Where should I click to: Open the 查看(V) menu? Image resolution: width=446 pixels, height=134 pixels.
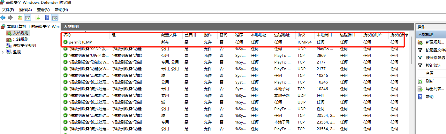click(x=43, y=10)
